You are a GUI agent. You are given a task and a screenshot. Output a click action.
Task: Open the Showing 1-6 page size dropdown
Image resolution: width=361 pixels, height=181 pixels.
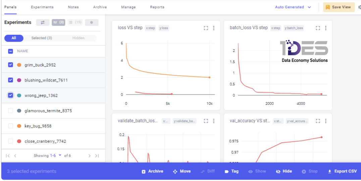pos(56,156)
